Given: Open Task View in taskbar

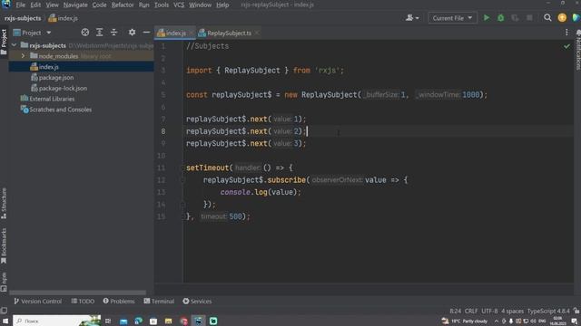Looking at the screenshot, I should (x=108, y=321).
